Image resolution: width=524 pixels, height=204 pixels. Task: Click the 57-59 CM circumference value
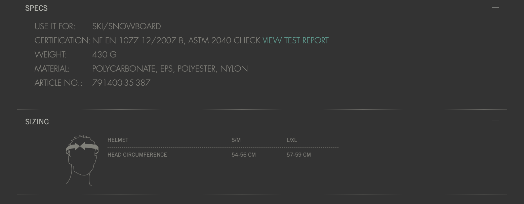click(x=299, y=155)
